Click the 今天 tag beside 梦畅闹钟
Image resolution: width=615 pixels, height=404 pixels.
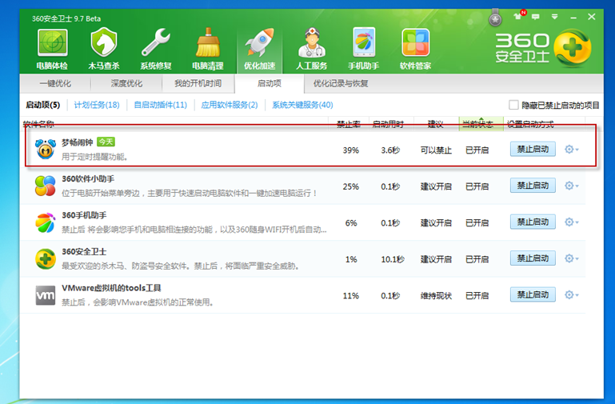(106, 142)
